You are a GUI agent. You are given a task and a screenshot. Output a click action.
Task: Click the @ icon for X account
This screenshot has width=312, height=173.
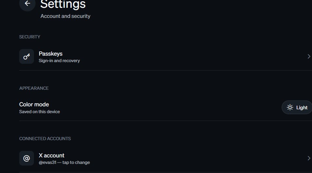pos(26,158)
